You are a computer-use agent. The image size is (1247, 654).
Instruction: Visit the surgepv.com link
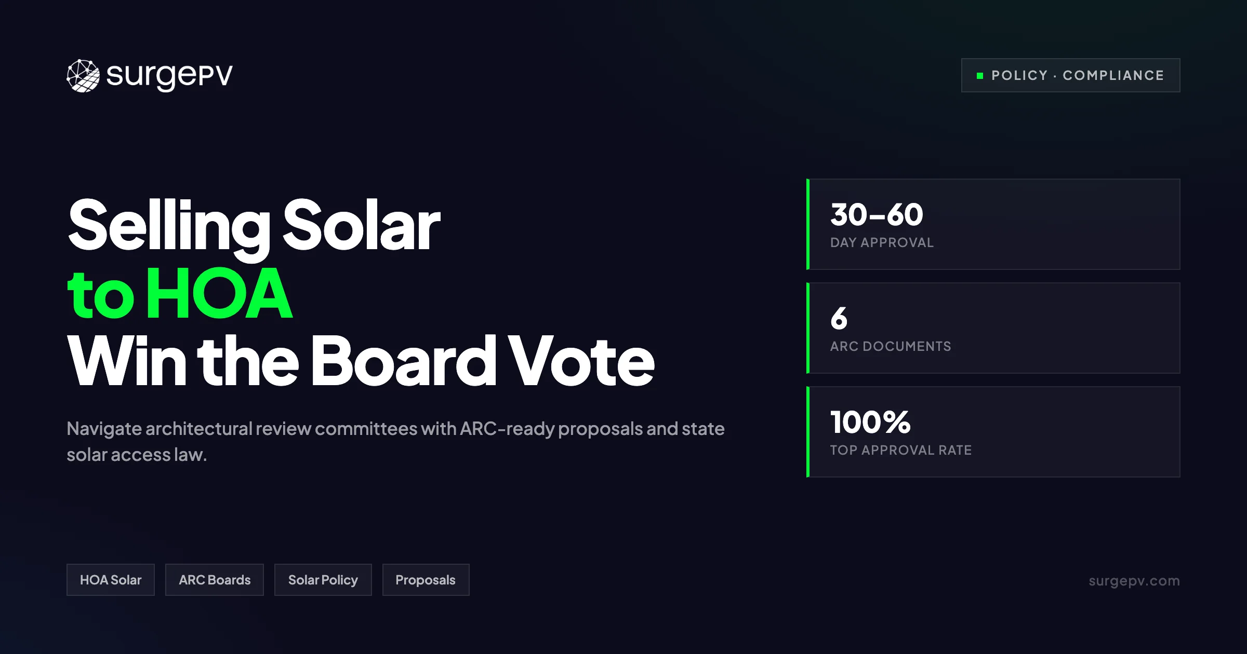[1134, 580]
